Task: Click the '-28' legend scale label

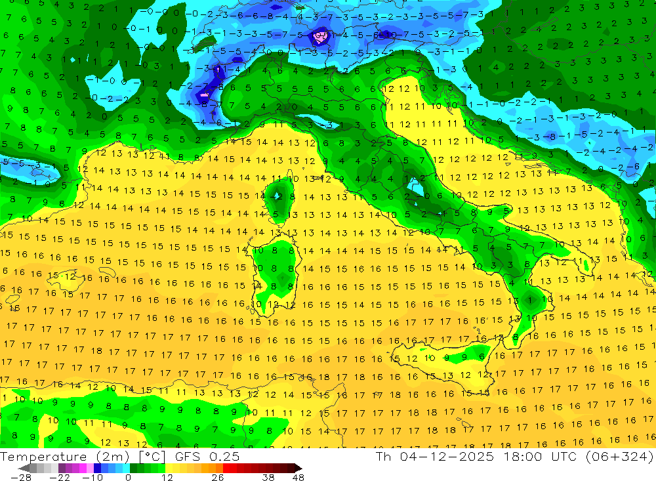Action: (21, 478)
